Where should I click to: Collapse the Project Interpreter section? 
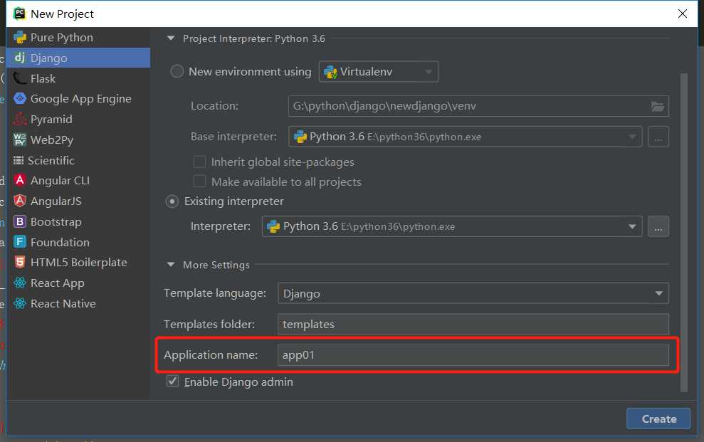coord(171,38)
